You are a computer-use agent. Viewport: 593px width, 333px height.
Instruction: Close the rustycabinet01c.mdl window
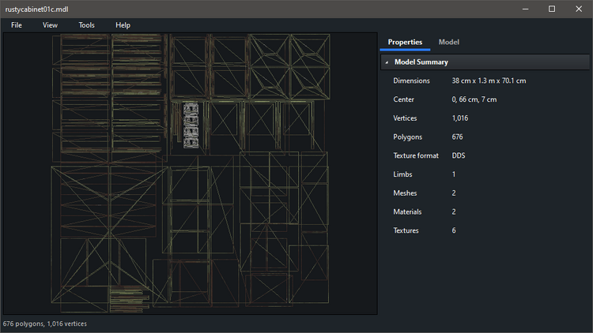[x=579, y=9]
